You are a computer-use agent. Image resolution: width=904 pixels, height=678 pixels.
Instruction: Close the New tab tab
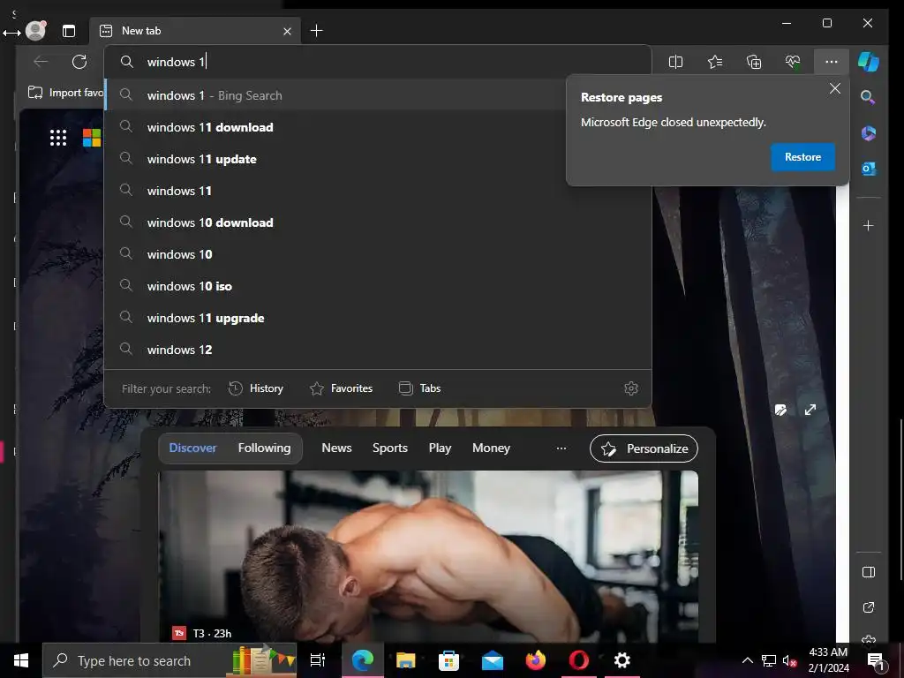pos(287,31)
